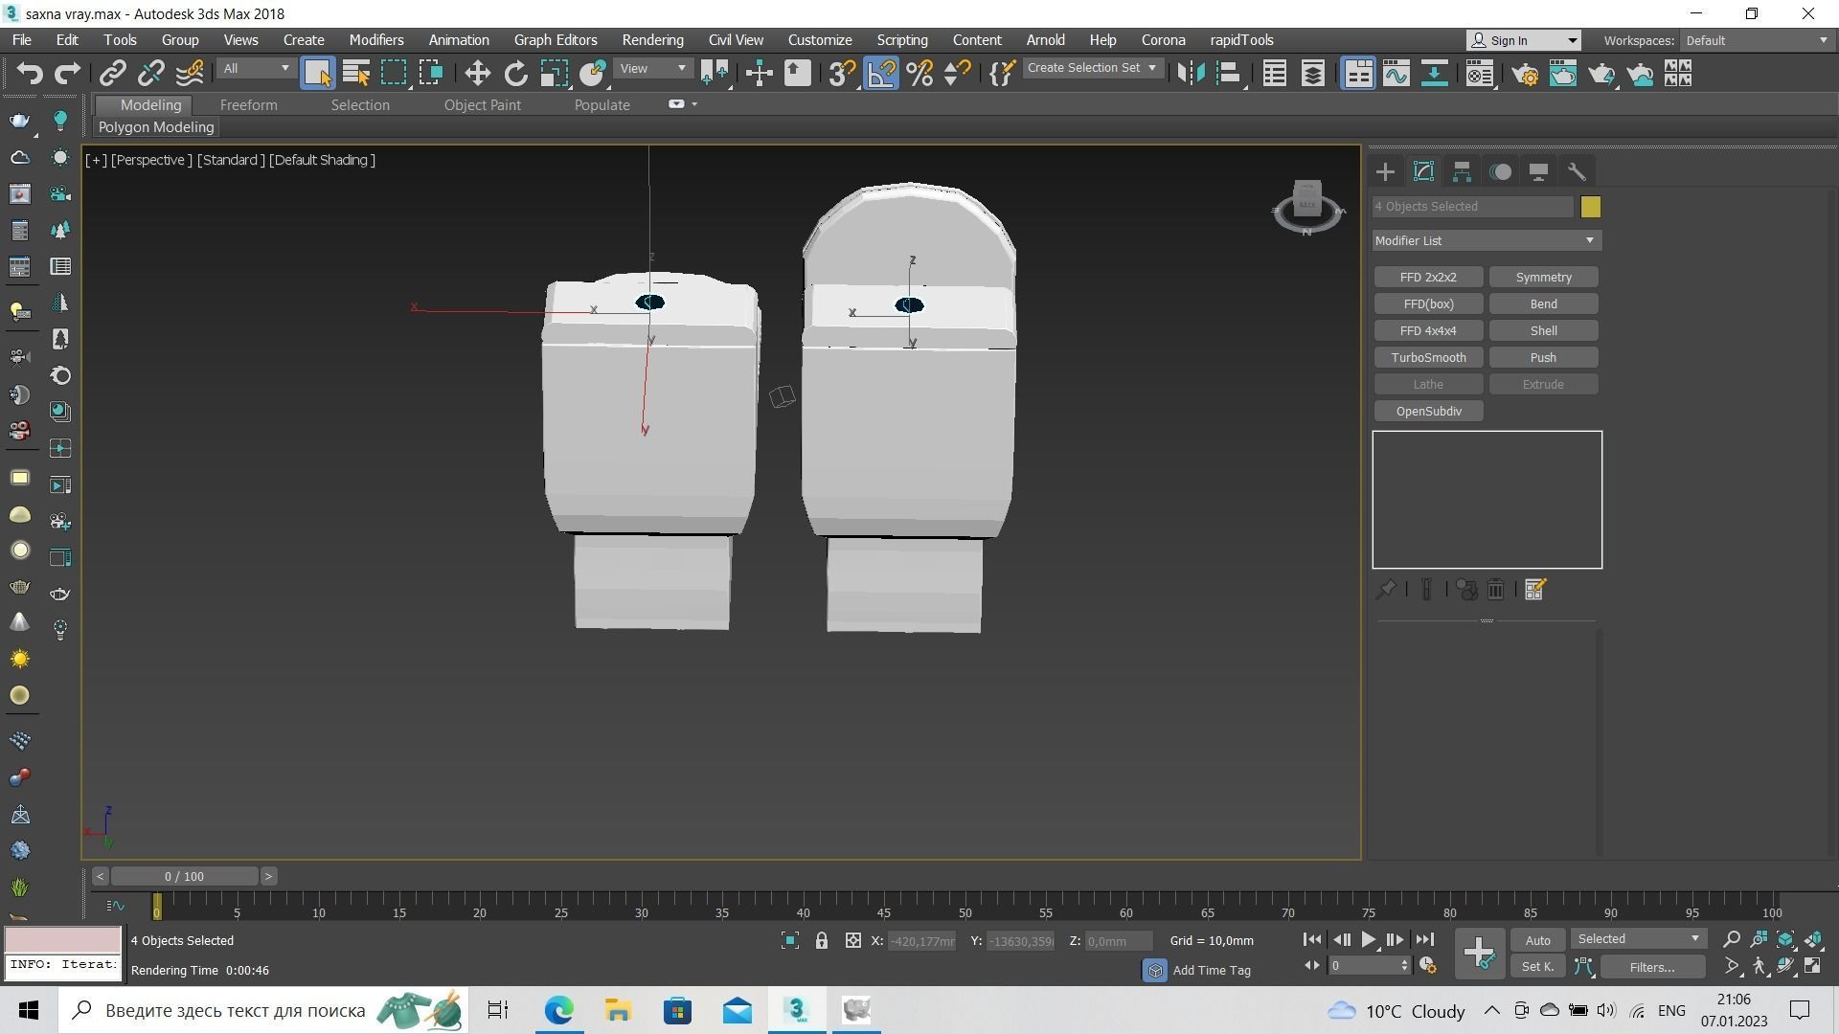Apply the TurboSmooth modifier

tap(1428, 357)
